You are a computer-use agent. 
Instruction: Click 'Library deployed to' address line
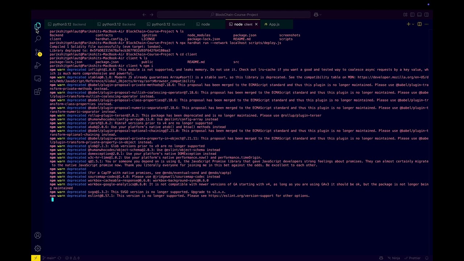pyautogui.click(x=110, y=50)
